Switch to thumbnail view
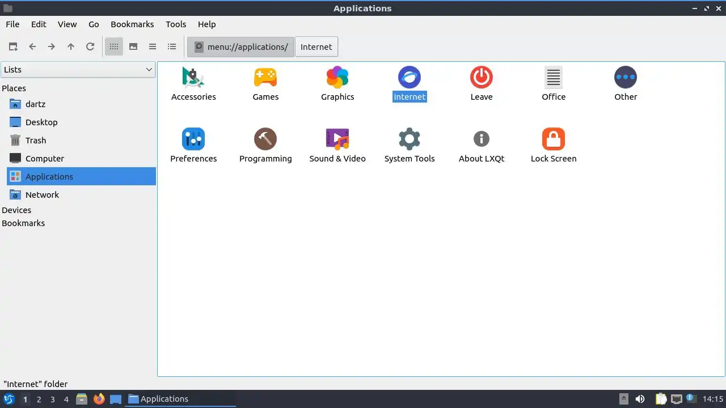This screenshot has height=408, width=726. (133, 46)
